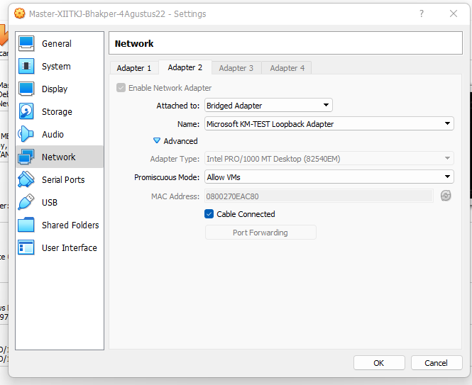Open the General settings icon

click(26, 43)
